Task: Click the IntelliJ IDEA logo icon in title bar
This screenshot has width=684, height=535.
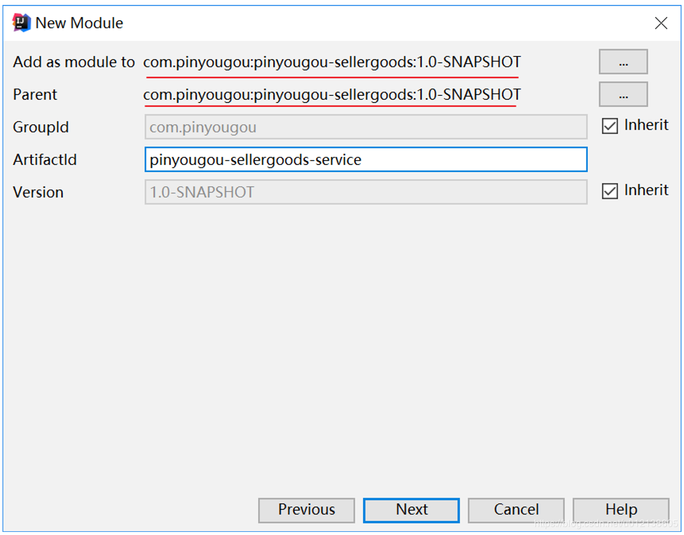Action: pos(21,23)
